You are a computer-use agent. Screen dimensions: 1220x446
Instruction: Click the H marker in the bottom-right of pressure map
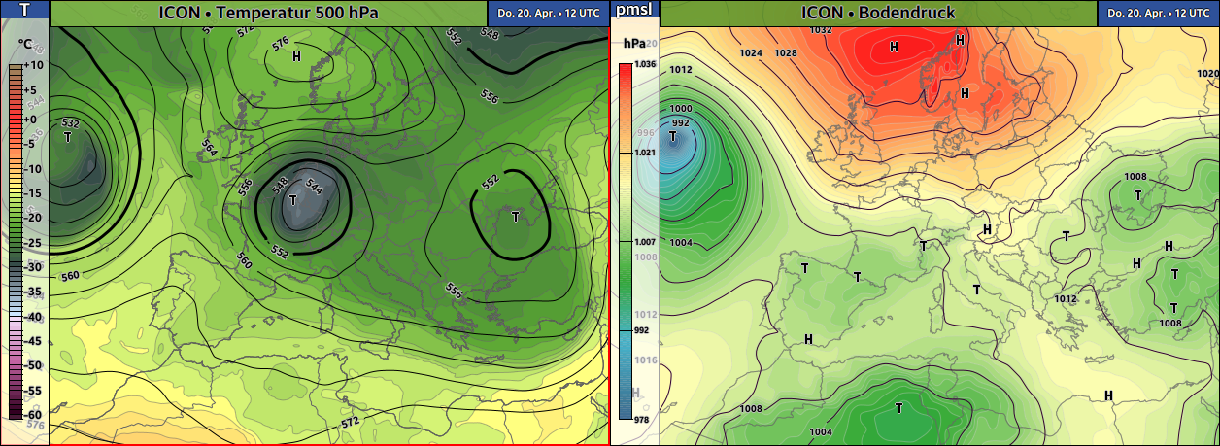point(1108,395)
